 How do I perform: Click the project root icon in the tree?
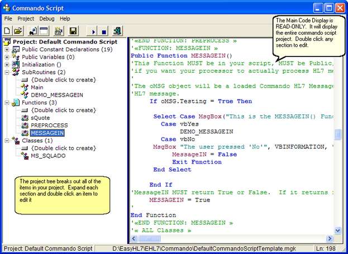click(x=7, y=42)
